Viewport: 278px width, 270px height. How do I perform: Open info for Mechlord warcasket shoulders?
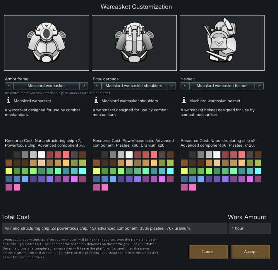96,101
